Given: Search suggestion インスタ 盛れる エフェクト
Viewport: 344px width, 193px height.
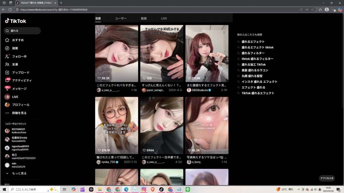Looking at the screenshot, I should [259, 82].
